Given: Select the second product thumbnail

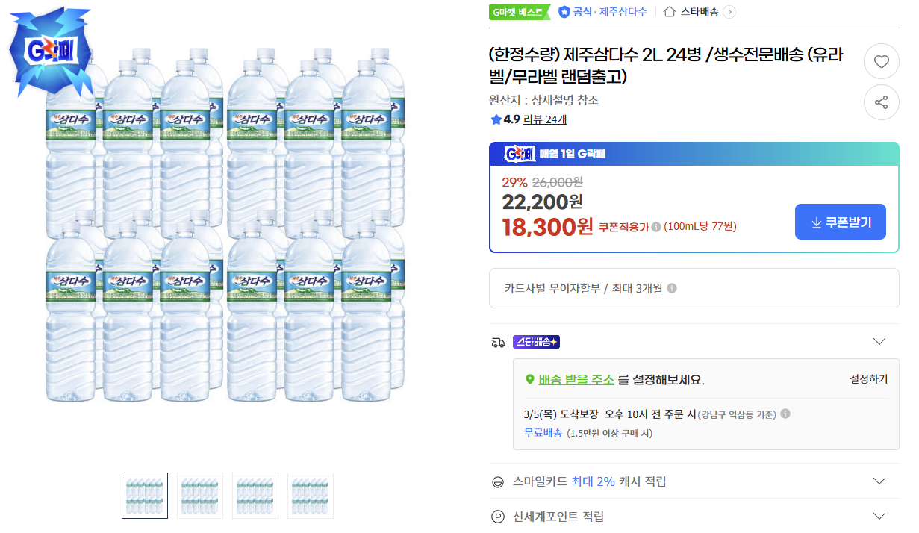Looking at the screenshot, I should [x=200, y=496].
